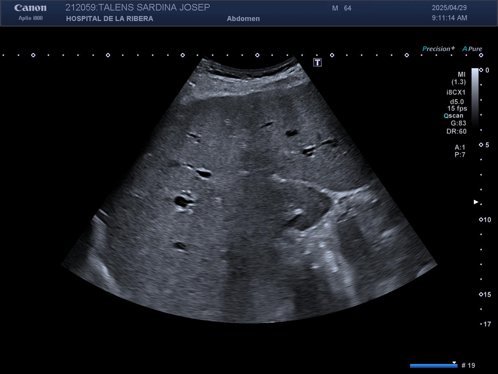
Task: Click the i8CX1 transducer label
Action: (x=456, y=92)
